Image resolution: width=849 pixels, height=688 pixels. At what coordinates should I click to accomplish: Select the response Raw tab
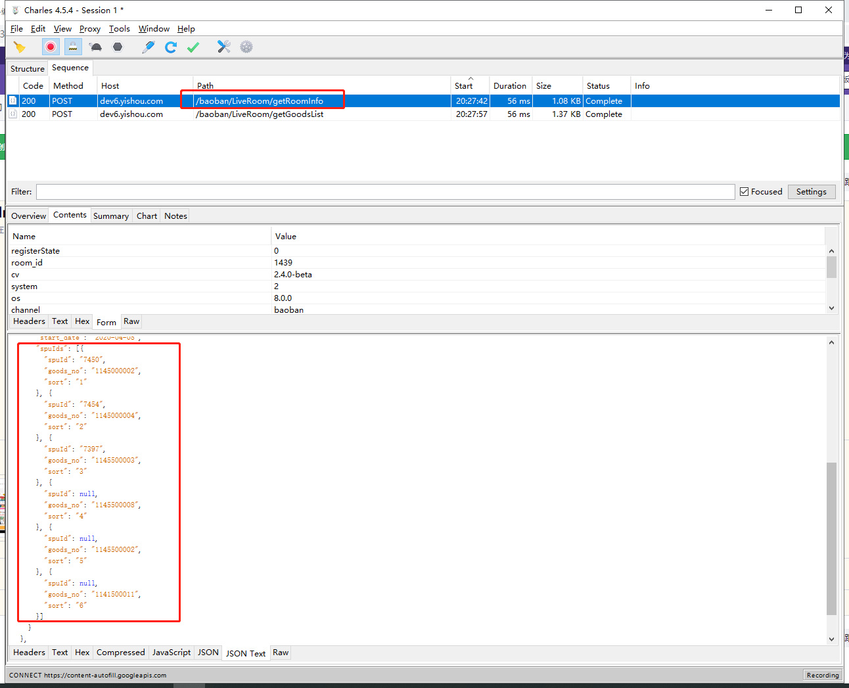pos(281,653)
